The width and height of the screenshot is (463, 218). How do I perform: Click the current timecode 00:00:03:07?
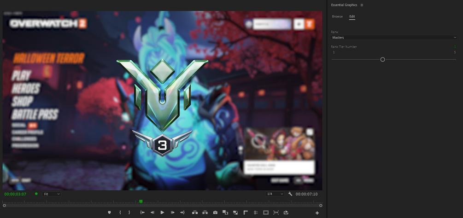click(x=15, y=194)
